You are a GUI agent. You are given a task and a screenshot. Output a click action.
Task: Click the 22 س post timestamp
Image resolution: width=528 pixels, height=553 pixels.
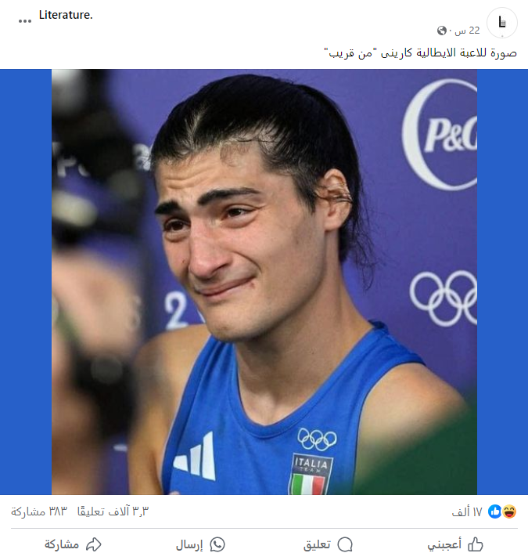click(x=467, y=31)
